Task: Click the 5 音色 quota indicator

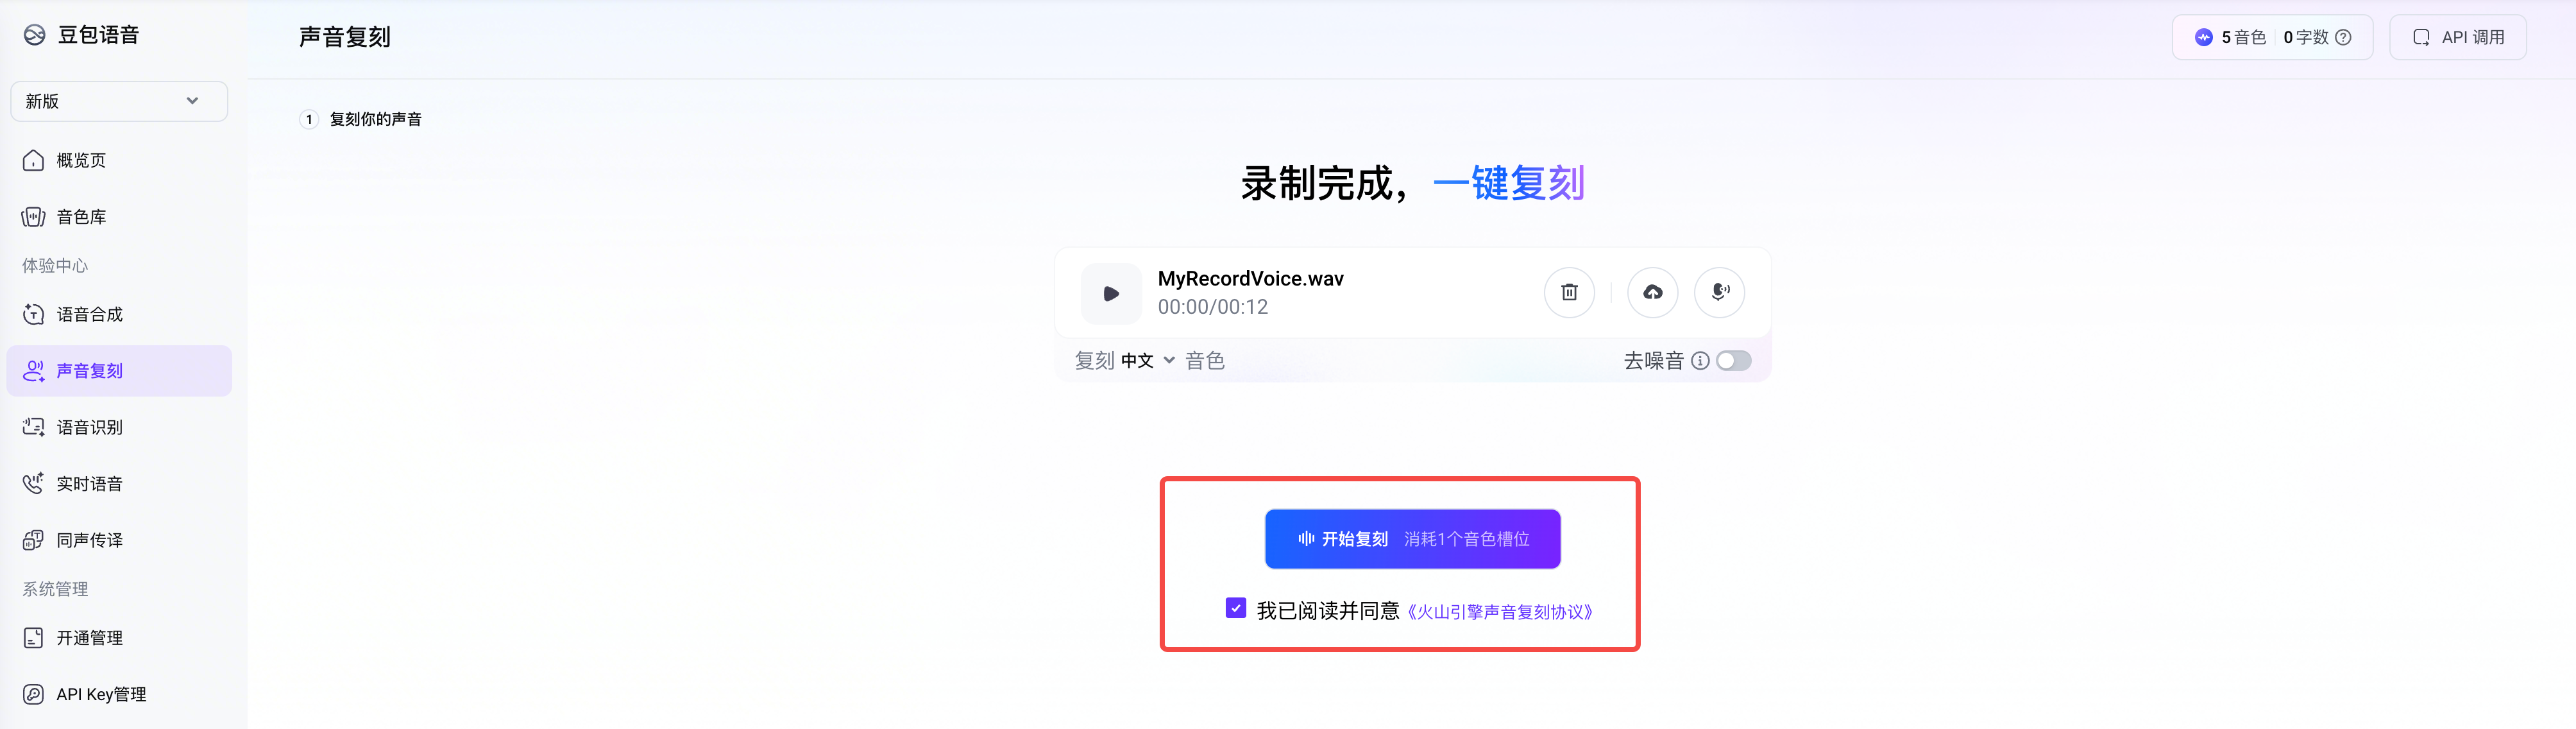Action: click(x=2231, y=38)
